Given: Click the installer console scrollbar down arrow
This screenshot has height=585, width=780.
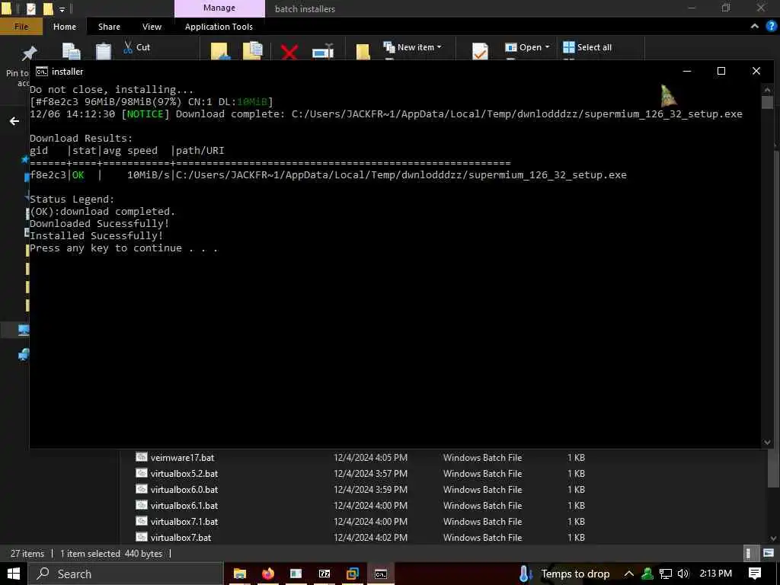Looking at the screenshot, I should (x=766, y=442).
